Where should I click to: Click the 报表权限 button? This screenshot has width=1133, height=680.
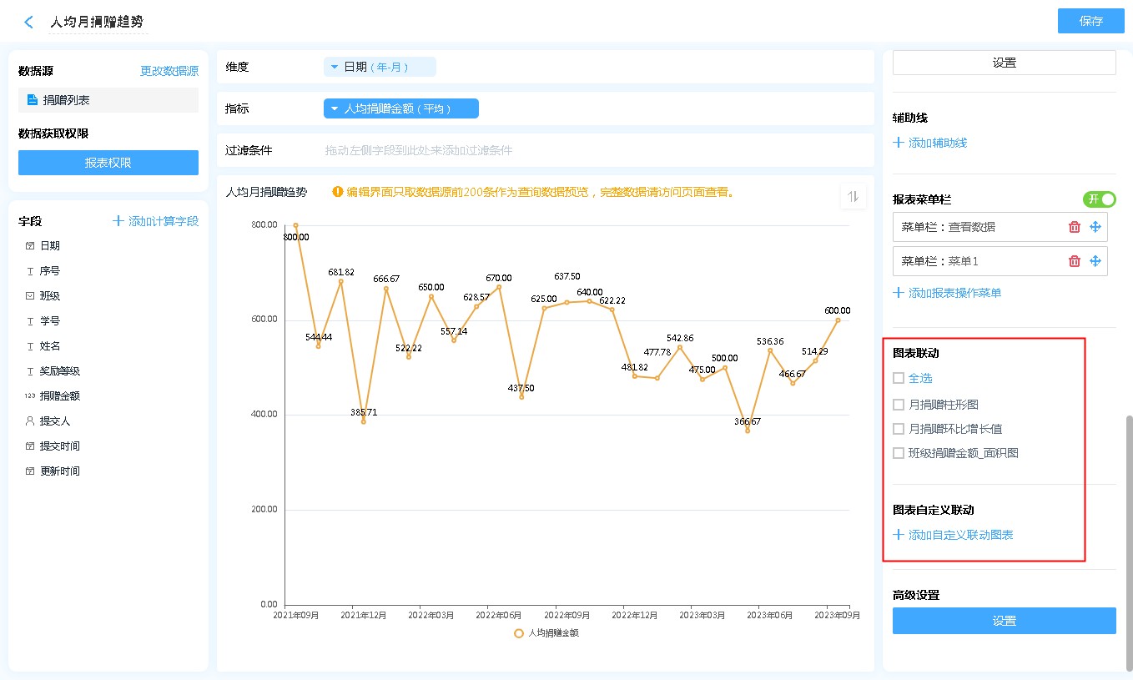[108, 163]
